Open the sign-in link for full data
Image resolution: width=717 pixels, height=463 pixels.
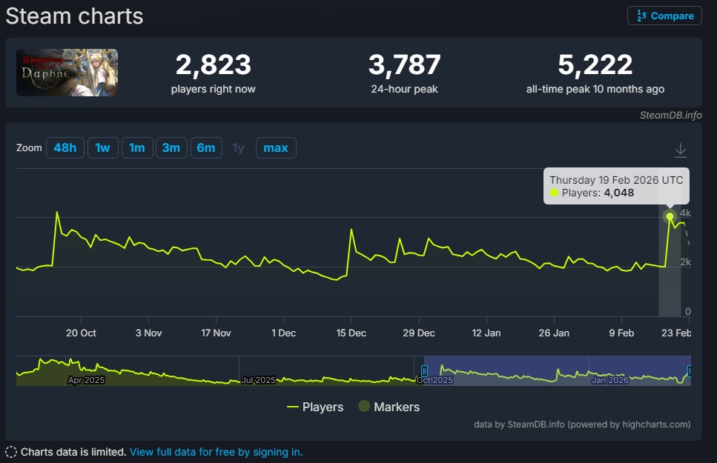click(216, 452)
